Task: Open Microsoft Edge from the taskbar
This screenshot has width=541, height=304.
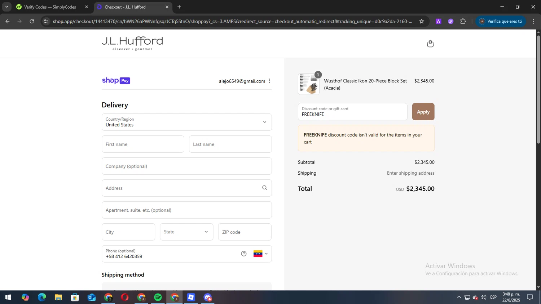Action: click(x=42, y=298)
